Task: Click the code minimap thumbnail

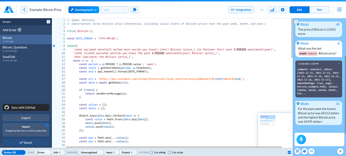Action: coord(268,121)
